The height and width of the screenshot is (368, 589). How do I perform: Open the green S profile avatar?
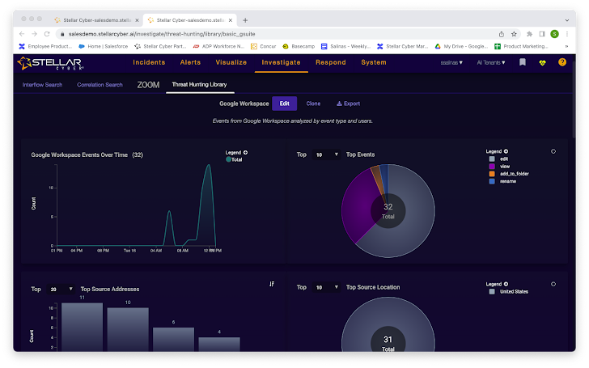pos(554,34)
